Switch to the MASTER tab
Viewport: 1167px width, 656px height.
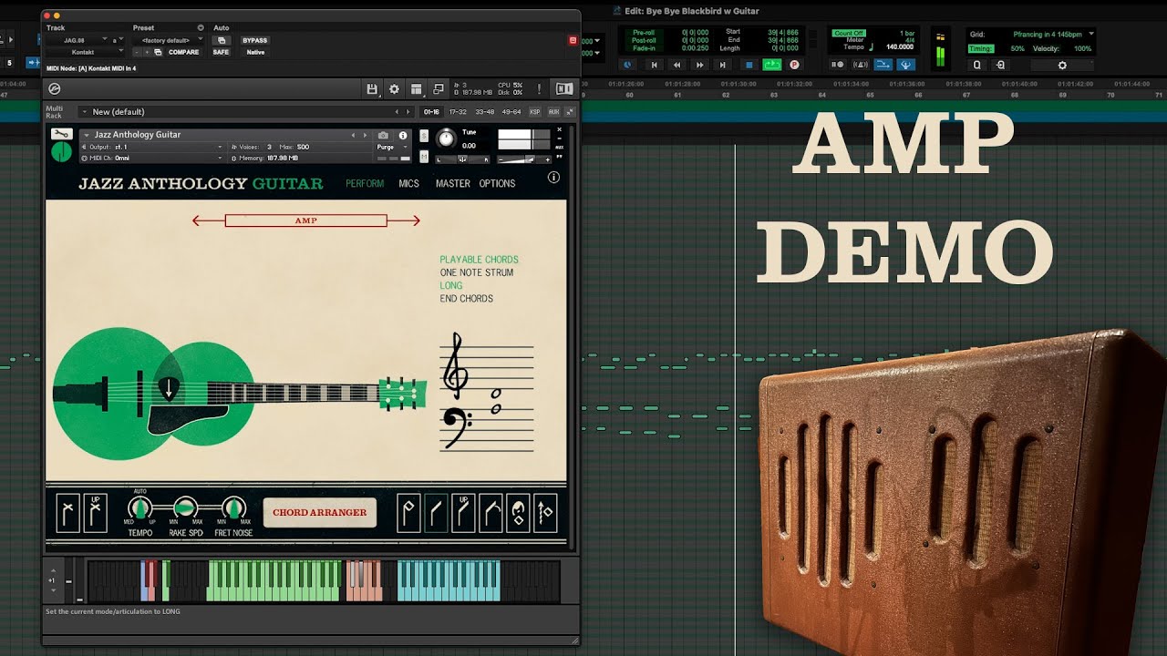pos(453,183)
